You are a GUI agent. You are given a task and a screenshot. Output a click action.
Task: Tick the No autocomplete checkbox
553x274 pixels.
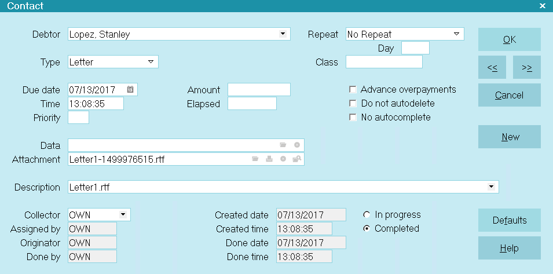[353, 117]
